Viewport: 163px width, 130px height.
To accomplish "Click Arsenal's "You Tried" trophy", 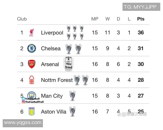I will (x=68, y=64).
